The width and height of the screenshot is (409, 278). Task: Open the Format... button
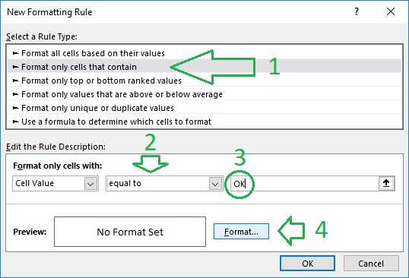(x=241, y=232)
